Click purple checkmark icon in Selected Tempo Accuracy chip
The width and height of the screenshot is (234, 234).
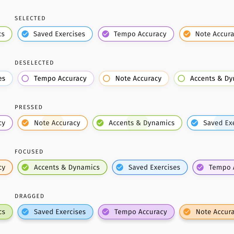tap(106, 34)
